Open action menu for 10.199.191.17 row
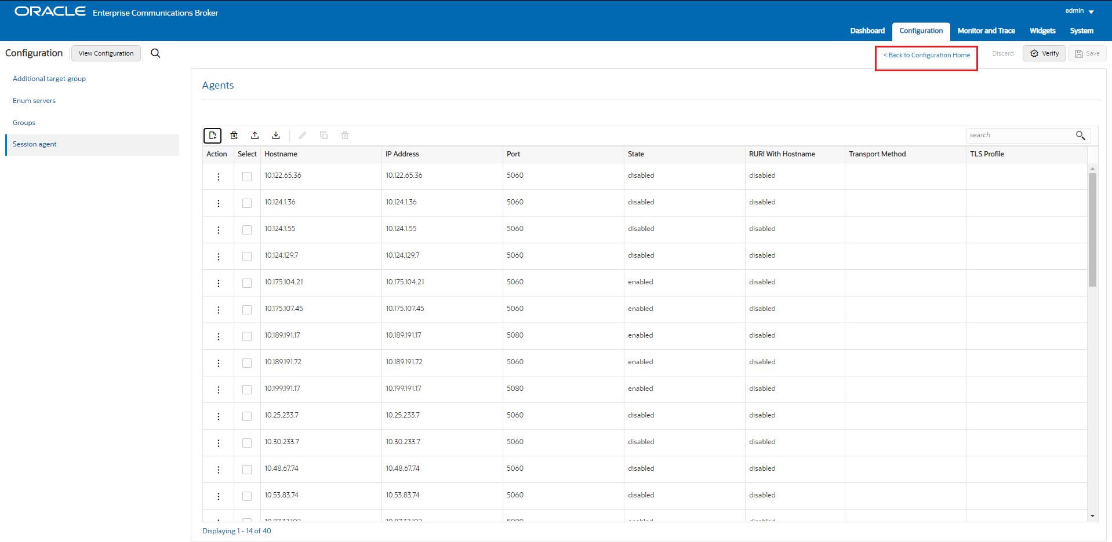 (x=219, y=390)
